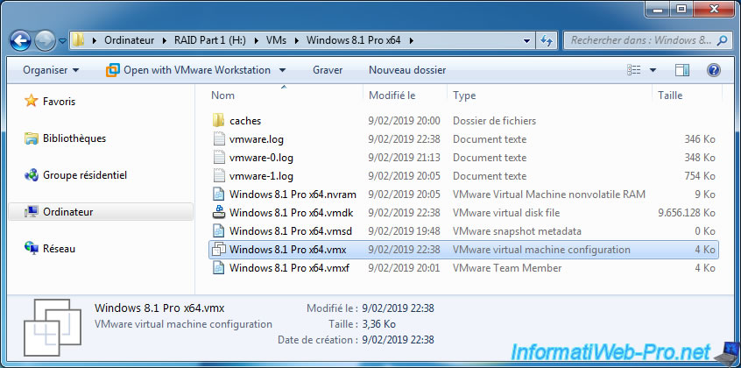Select Réseau in the navigation pane

point(59,248)
